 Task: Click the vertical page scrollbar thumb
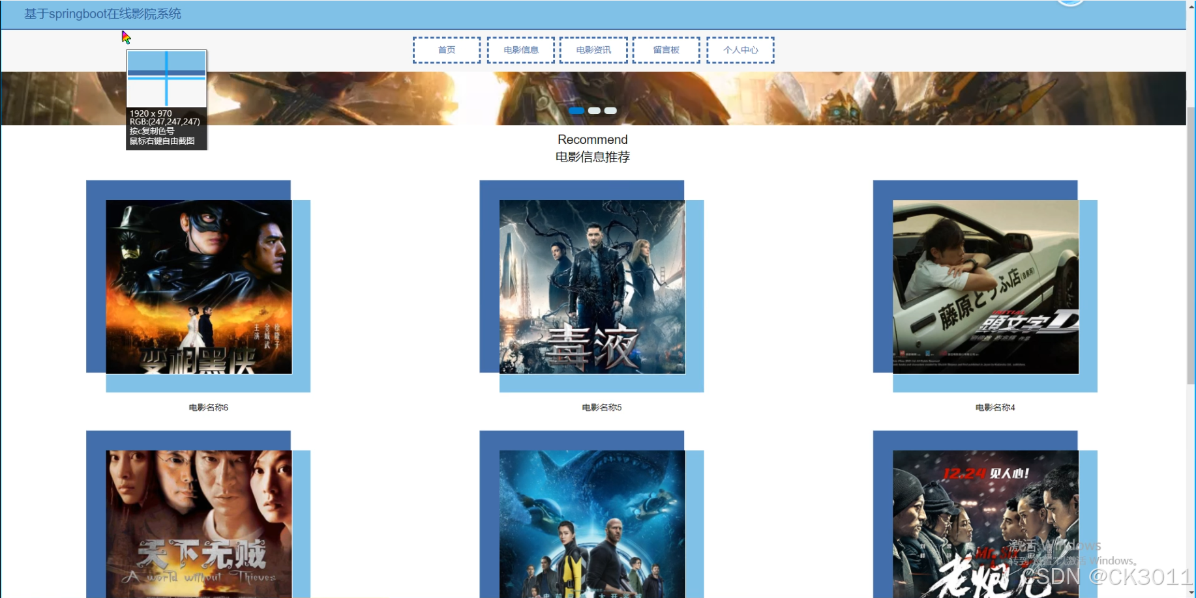(1191, 244)
